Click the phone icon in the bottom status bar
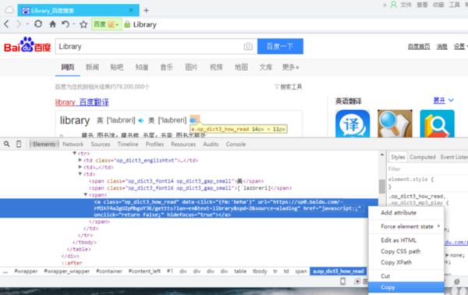 tap(343, 281)
